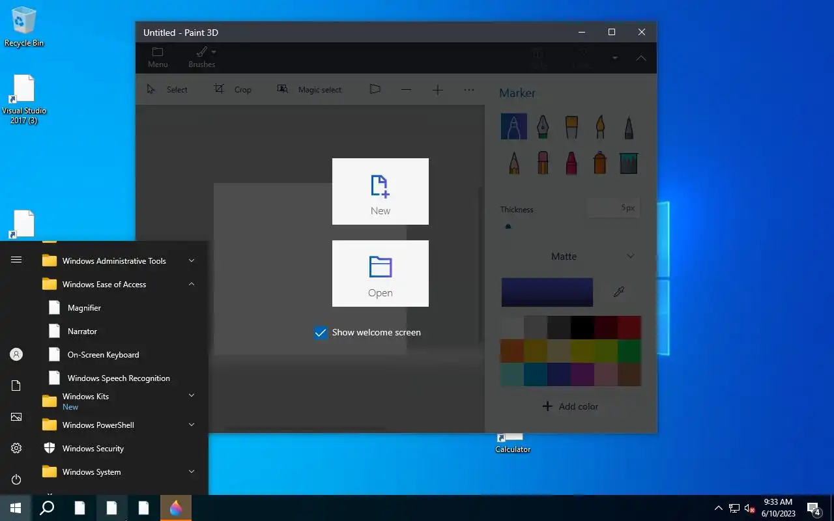
Task: Click the Thickness value field
Action: 612,208
